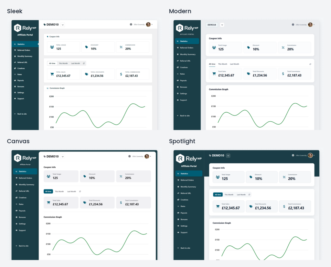331x267 pixels.
Task: Click the cart icon on Modern Total Sales card
Action: click(214, 74)
